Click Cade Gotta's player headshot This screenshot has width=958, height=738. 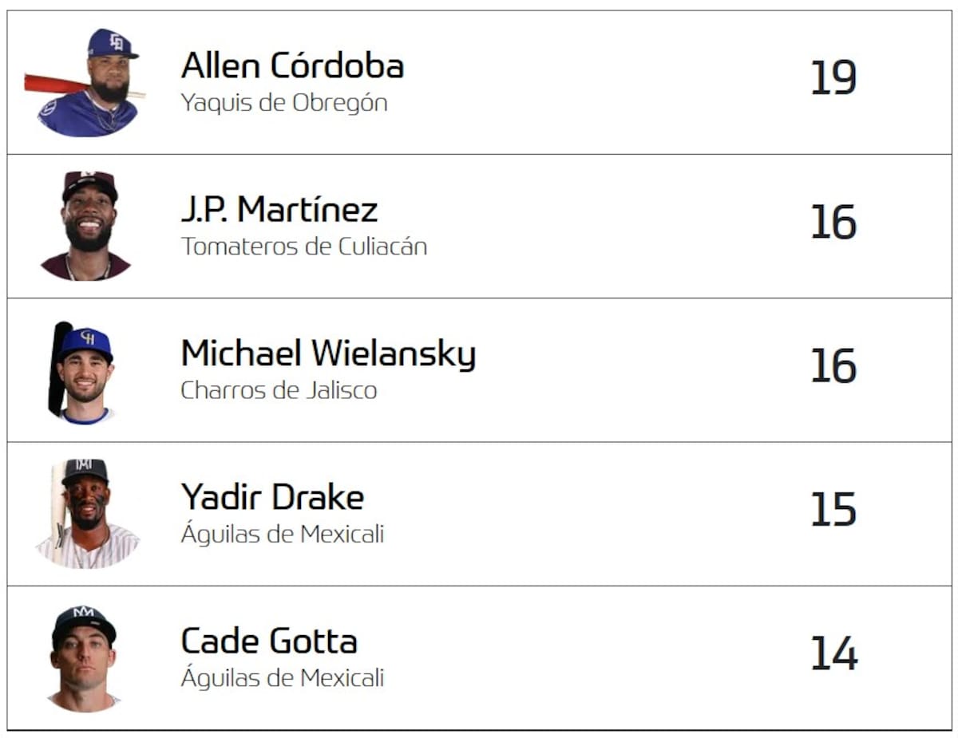[84, 658]
